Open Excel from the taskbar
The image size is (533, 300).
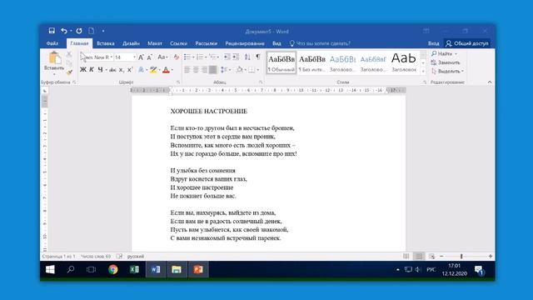[134, 270]
